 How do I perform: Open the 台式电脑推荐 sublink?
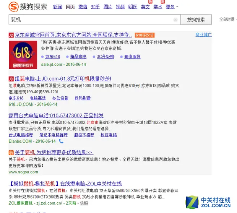(x=21, y=135)
